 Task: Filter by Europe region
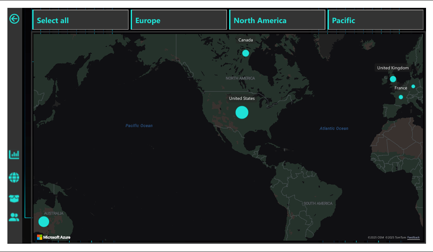[179, 20]
